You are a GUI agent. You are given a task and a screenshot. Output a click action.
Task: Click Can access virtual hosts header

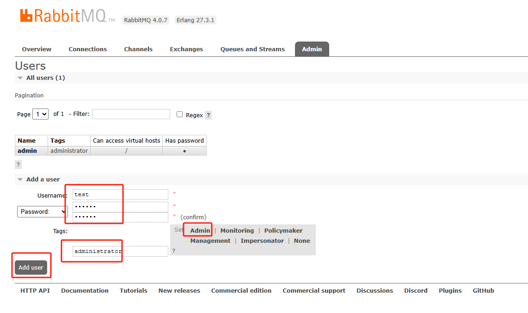pos(126,140)
